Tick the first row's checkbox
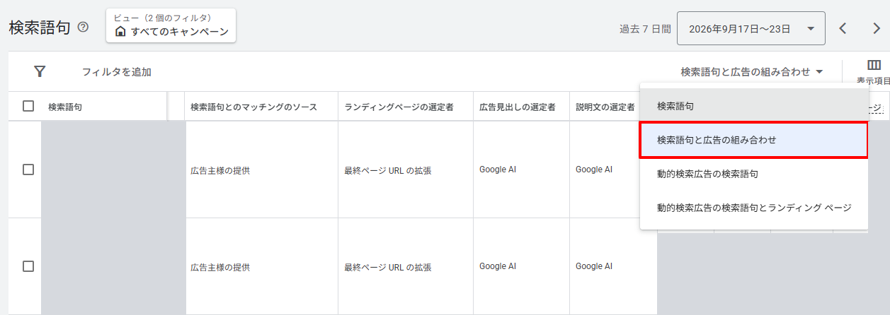This screenshot has height=315, width=890. (28, 170)
